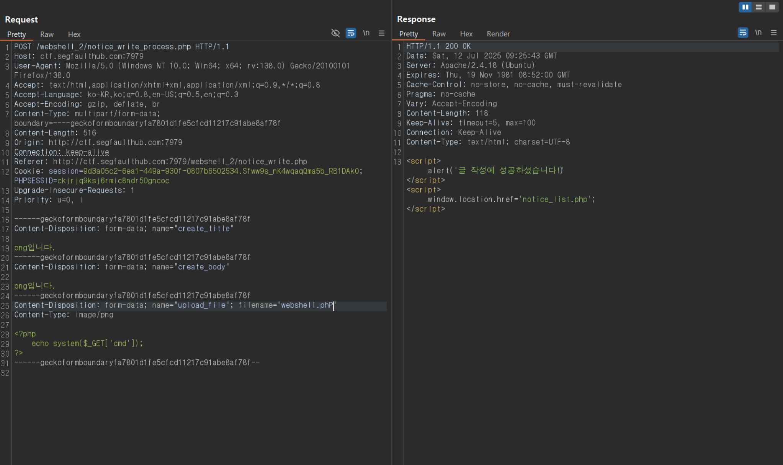Switch Response to Hex tab
This screenshot has width=783, height=465.
466,34
